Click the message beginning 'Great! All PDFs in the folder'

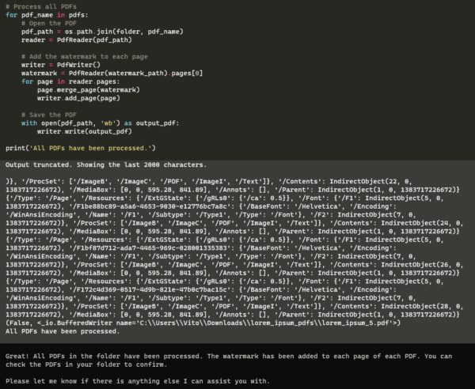pyautogui.click(x=229, y=357)
